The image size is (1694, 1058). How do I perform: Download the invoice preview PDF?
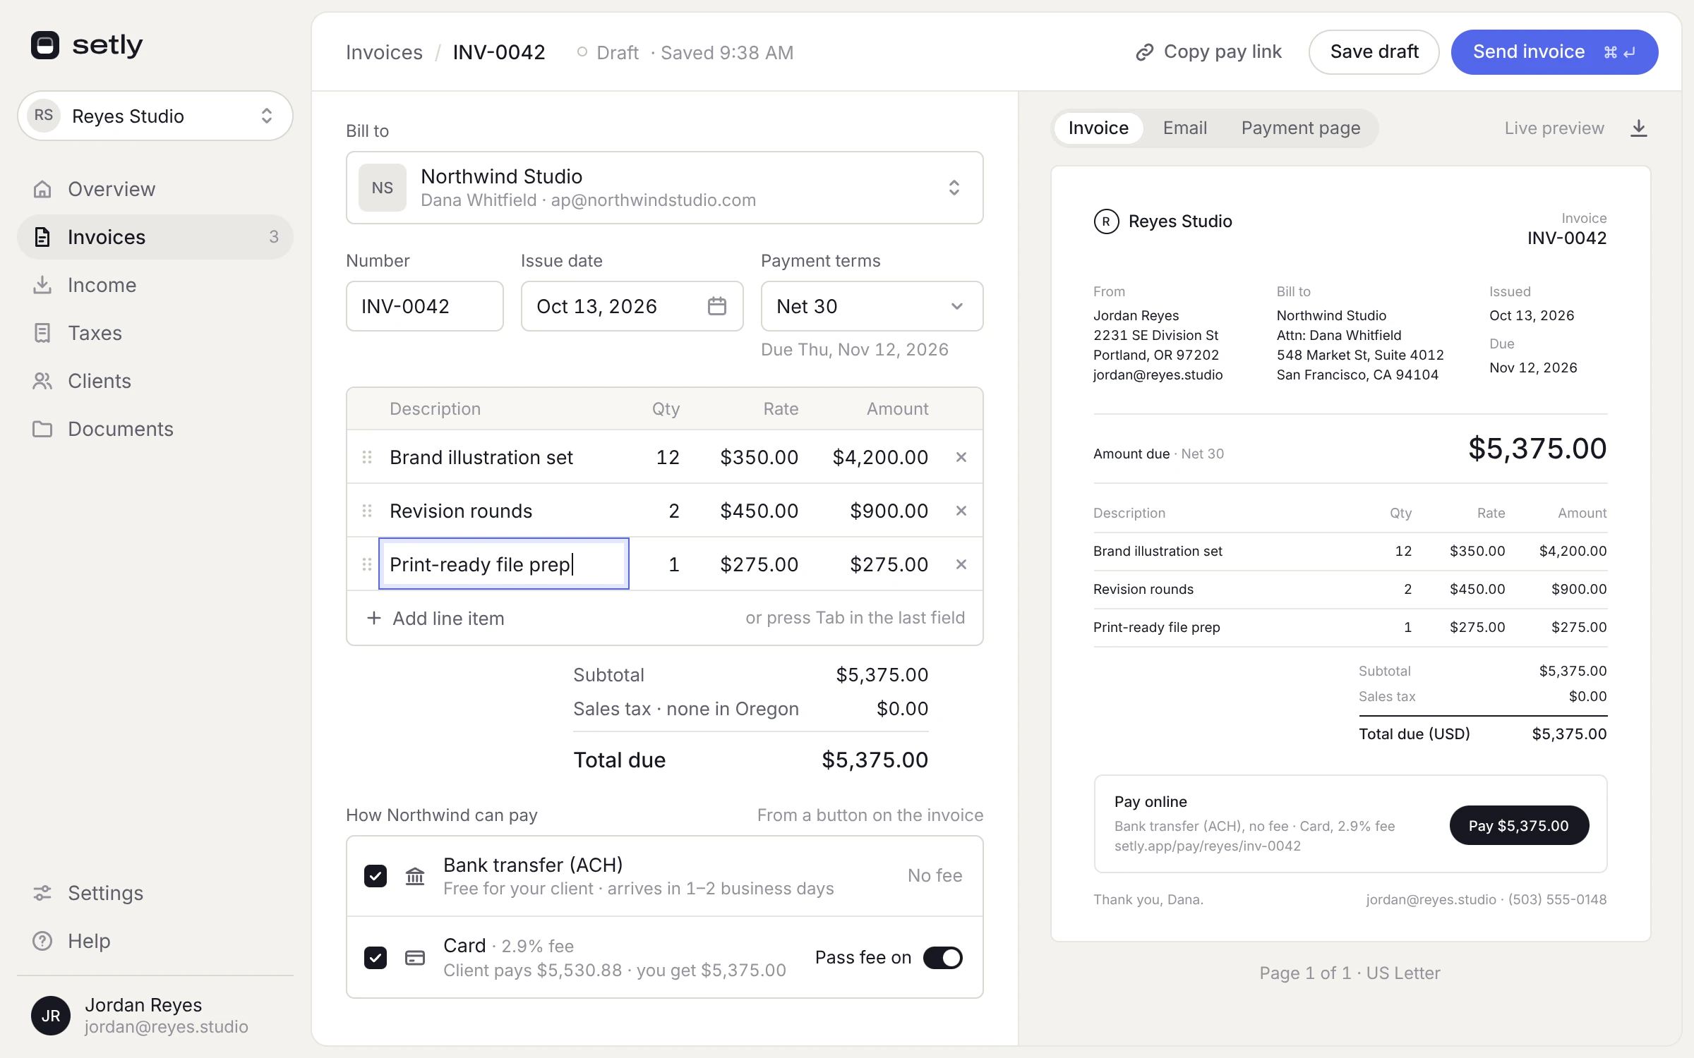[x=1639, y=128]
